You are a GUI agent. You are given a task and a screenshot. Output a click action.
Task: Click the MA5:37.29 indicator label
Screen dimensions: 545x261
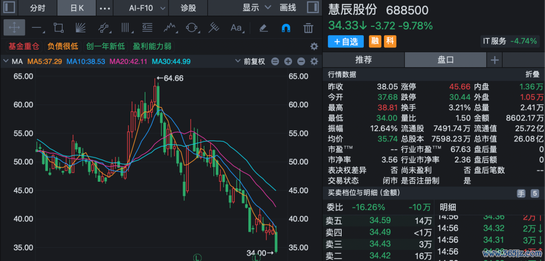pos(45,62)
